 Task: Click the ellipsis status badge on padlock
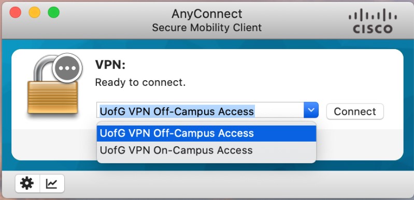(x=67, y=68)
